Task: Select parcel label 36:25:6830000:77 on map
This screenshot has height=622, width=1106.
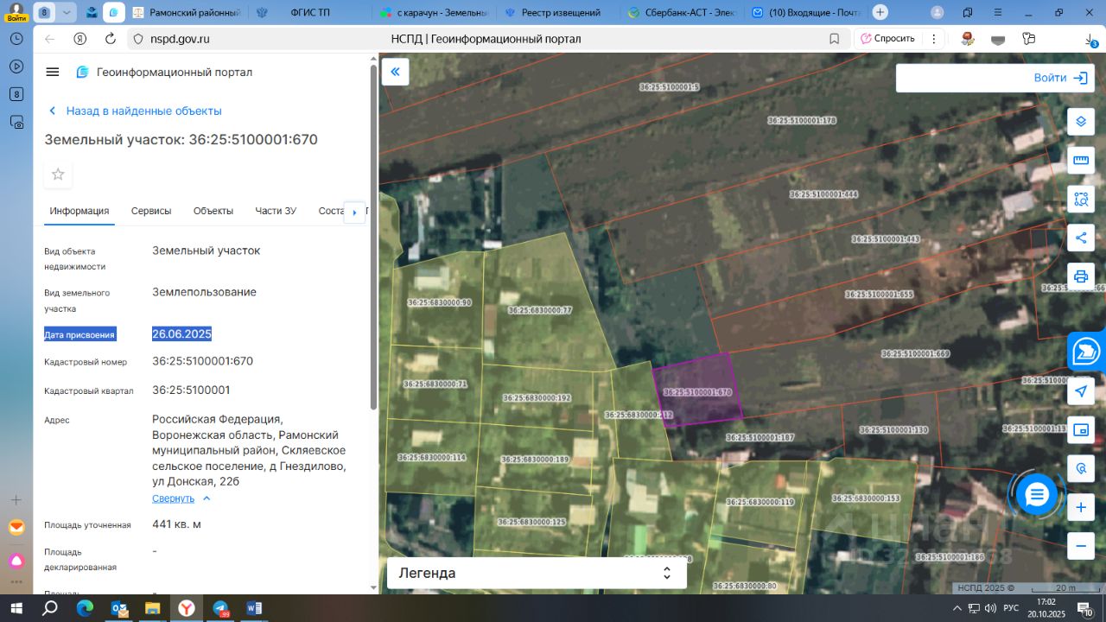Action: tap(540, 309)
